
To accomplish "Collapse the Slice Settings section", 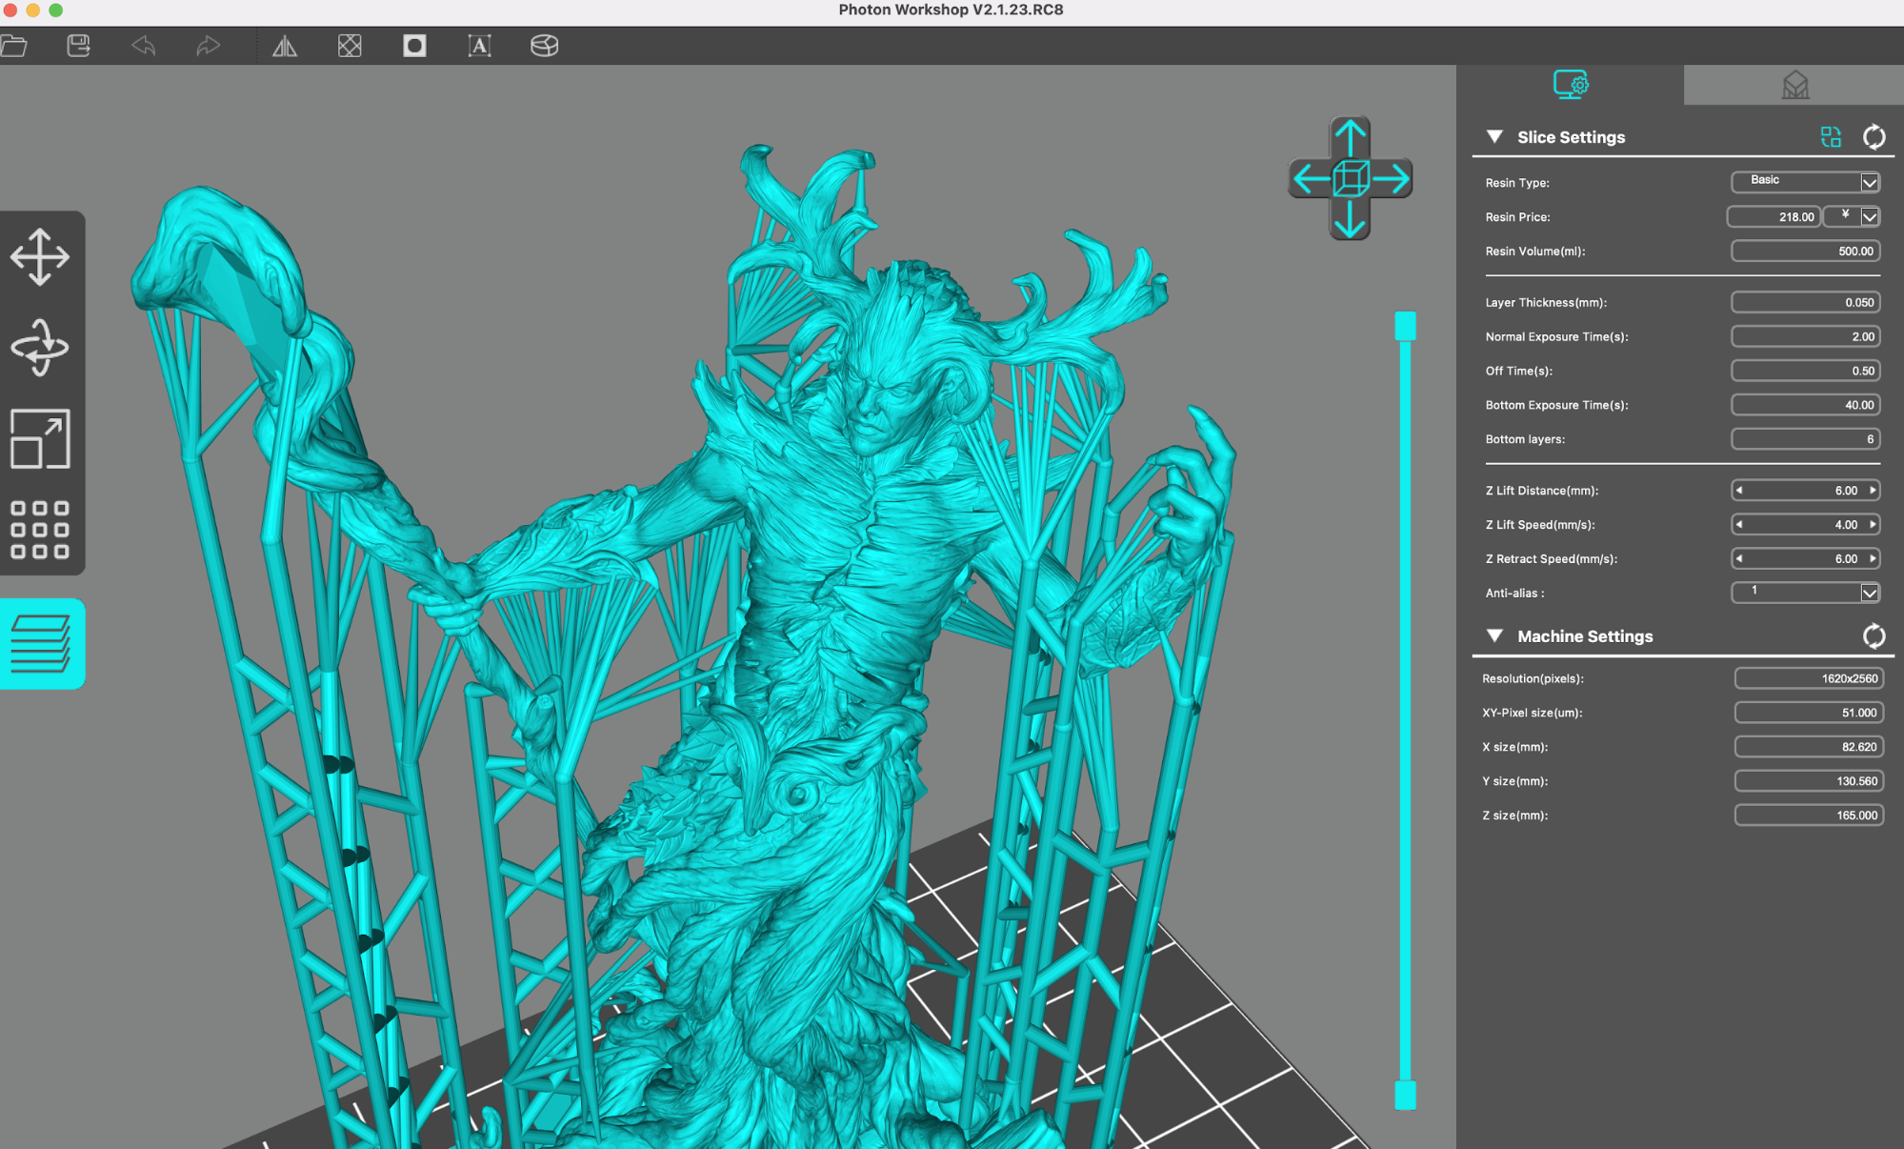I will (x=1494, y=137).
